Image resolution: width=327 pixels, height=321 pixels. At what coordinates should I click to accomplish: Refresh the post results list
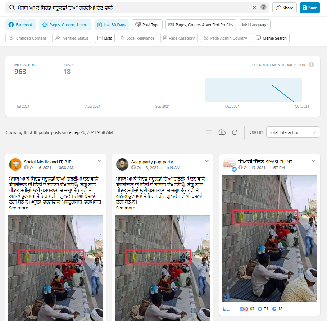pos(235,132)
